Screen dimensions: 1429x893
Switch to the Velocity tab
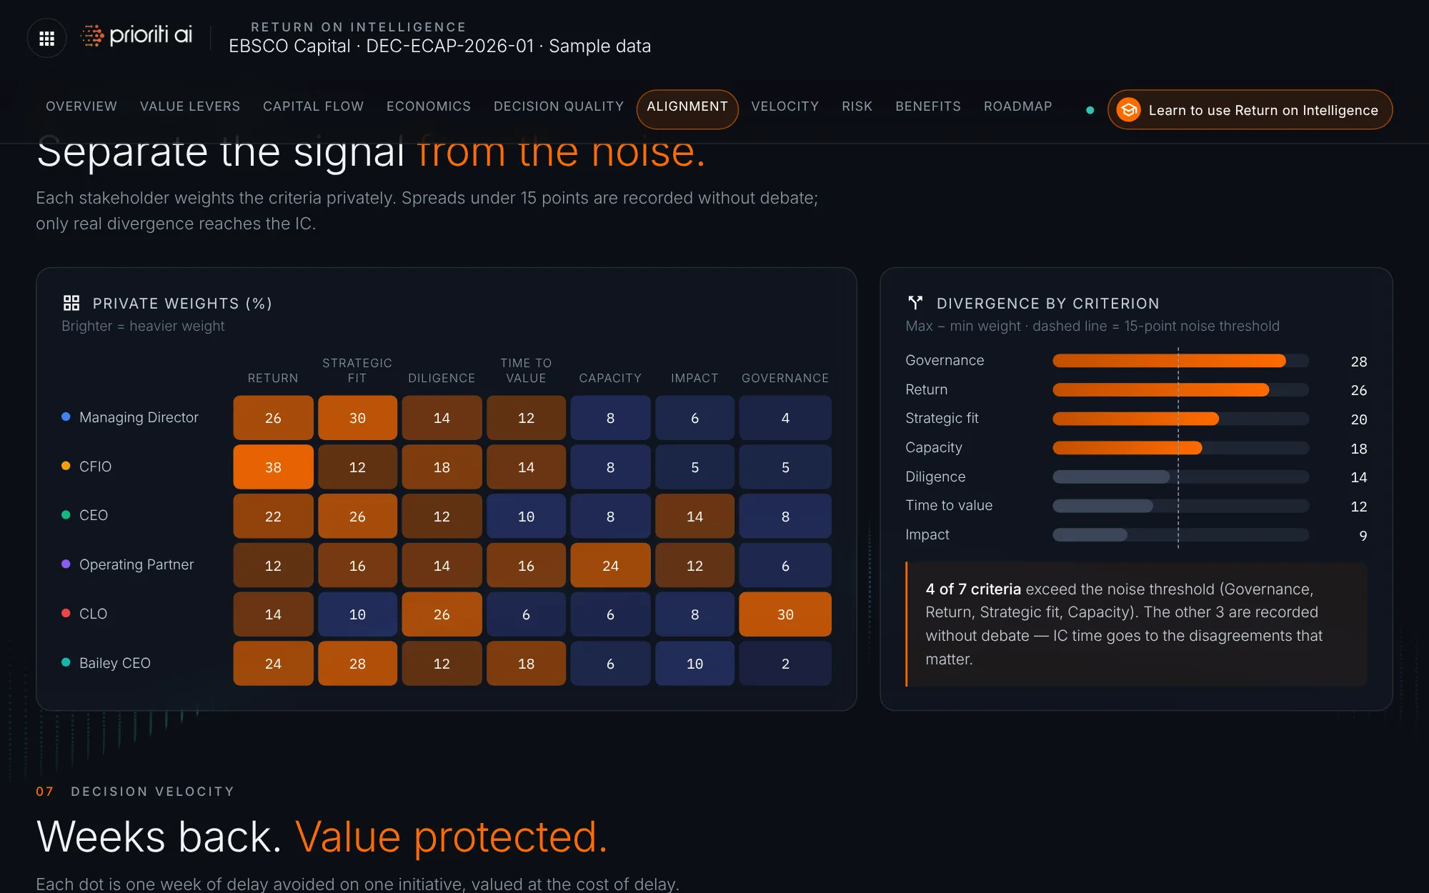coord(785,106)
